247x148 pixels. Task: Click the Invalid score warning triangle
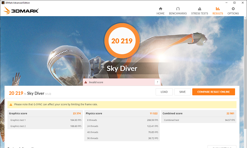(x=85, y=82)
